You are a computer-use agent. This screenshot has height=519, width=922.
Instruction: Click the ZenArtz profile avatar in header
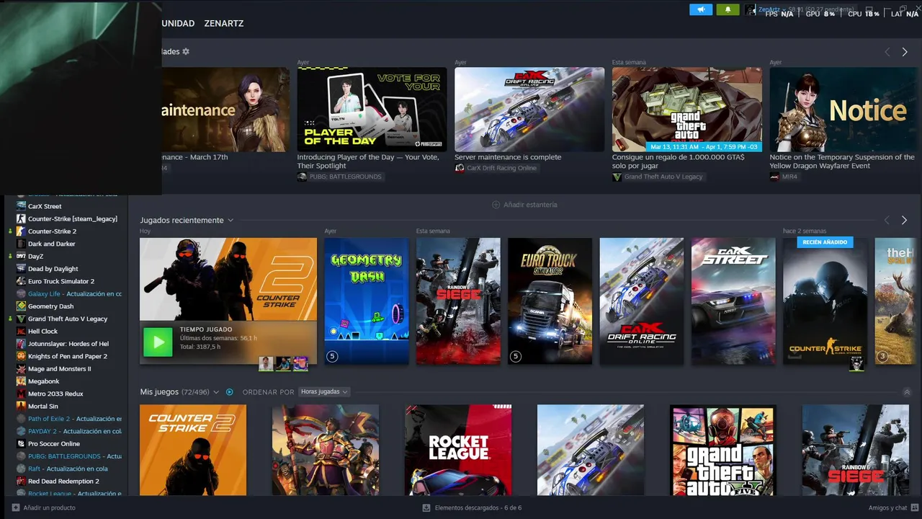750,9
